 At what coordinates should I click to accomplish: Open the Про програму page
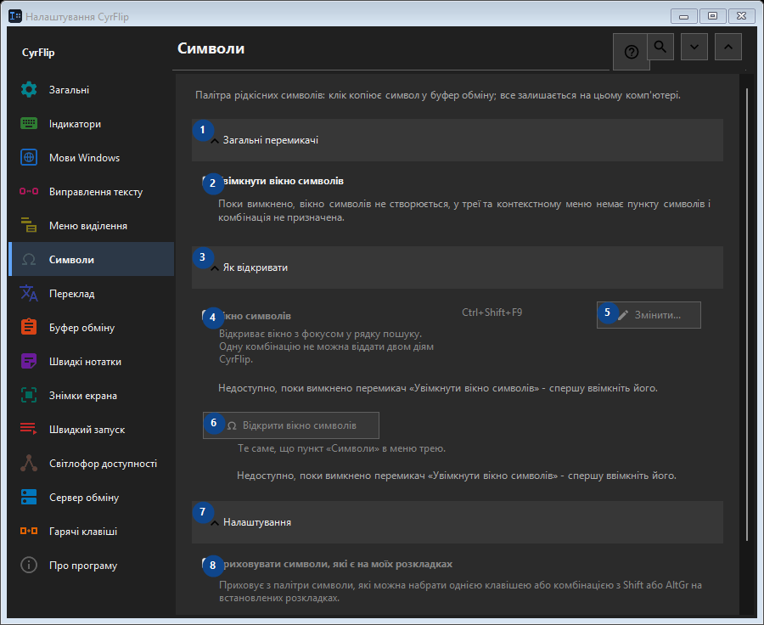(x=91, y=566)
